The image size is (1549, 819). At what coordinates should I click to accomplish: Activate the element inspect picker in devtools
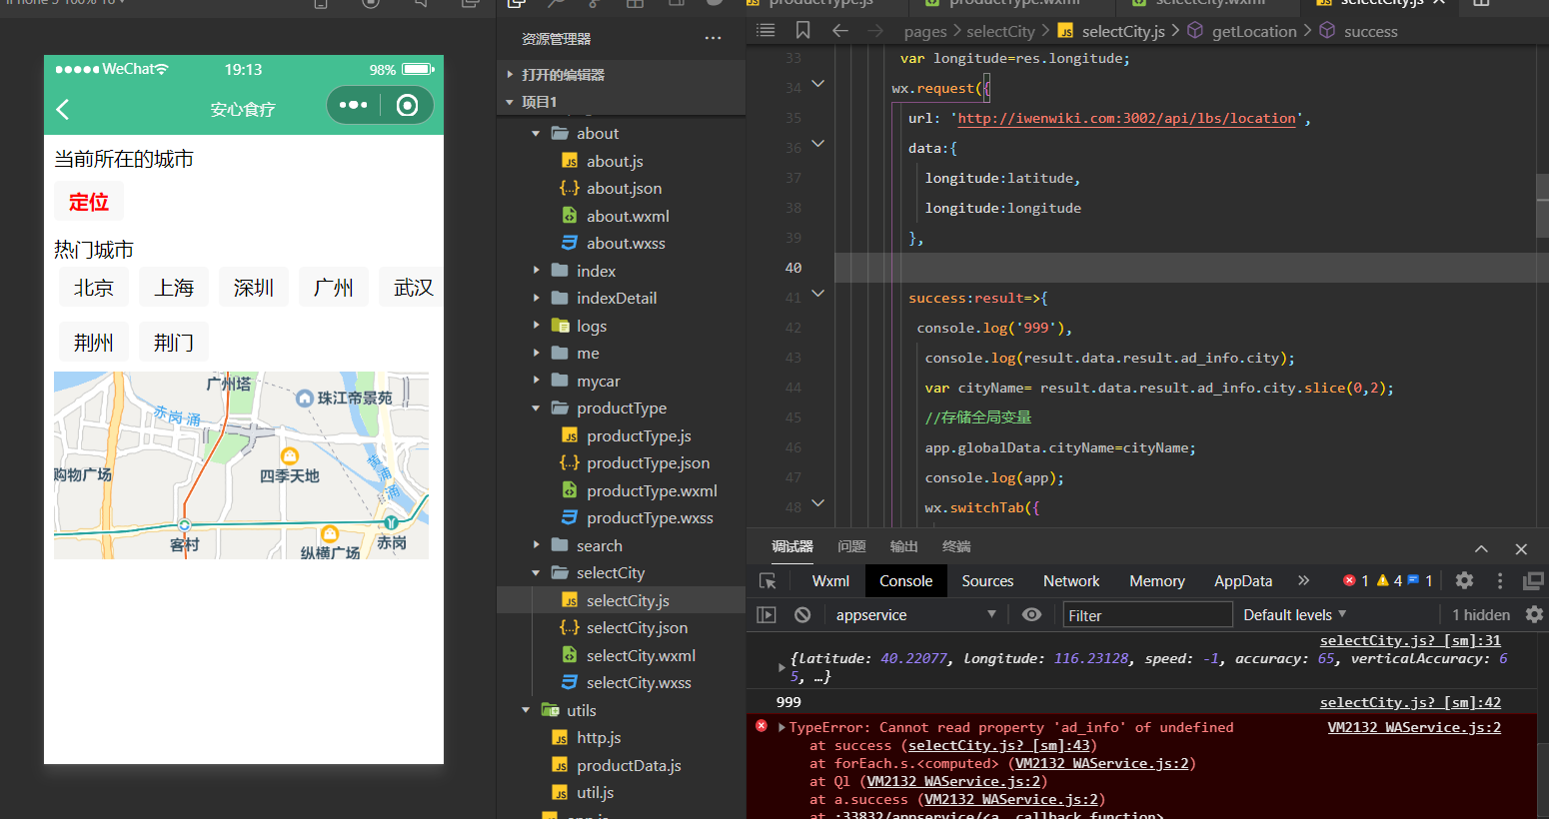[x=768, y=581]
